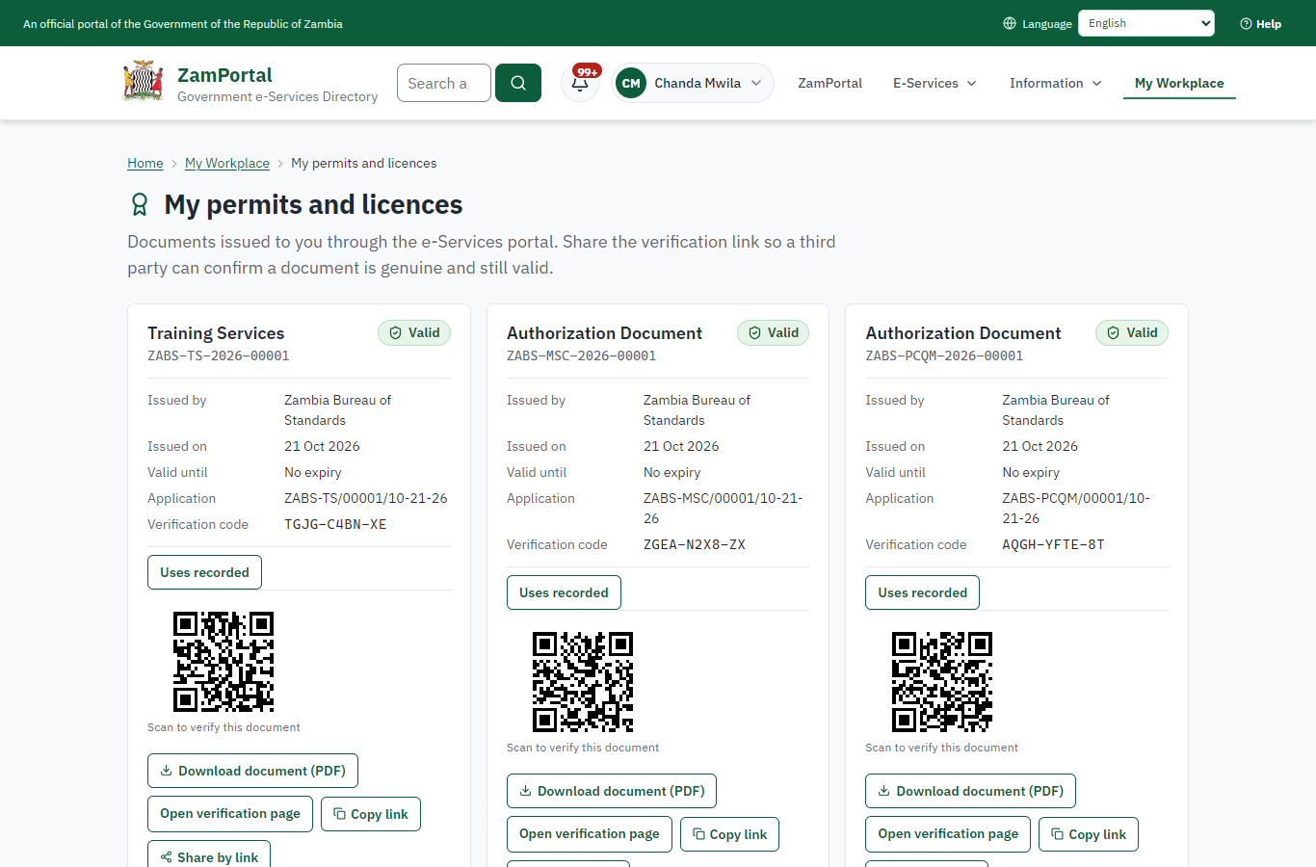Image resolution: width=1316 pixels, height=867 pixels.
Task: Click the Help question mark icon
Action: (x=1246, y=24)
